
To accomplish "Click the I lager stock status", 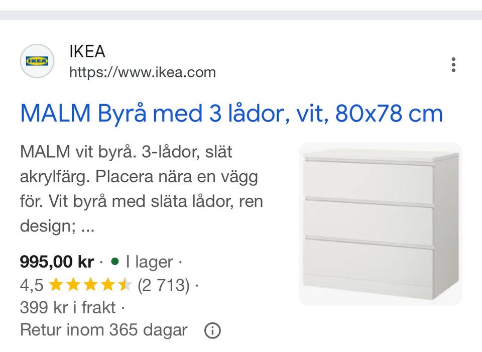I will pos(150,262).
